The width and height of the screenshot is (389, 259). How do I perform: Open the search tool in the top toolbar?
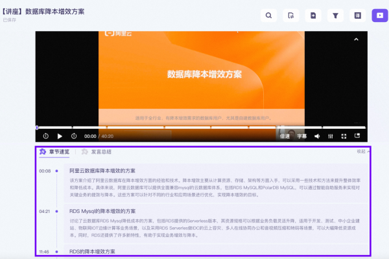tap(268, 16)
